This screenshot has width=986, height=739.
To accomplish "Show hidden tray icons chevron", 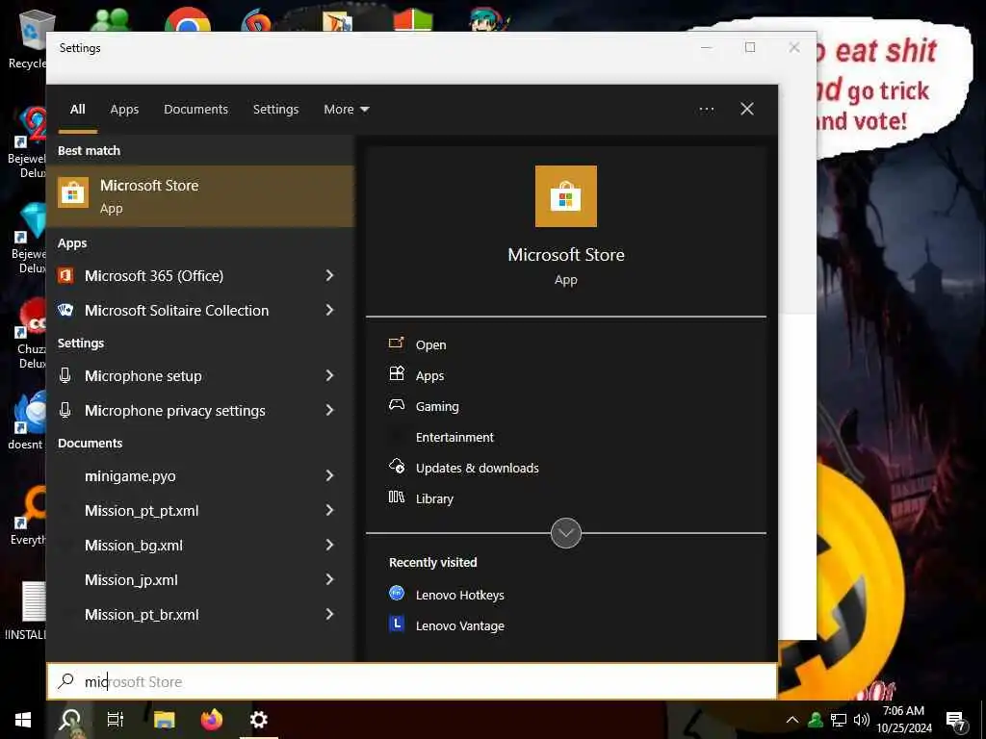I will pyautogui.click(x=792, y=720).
